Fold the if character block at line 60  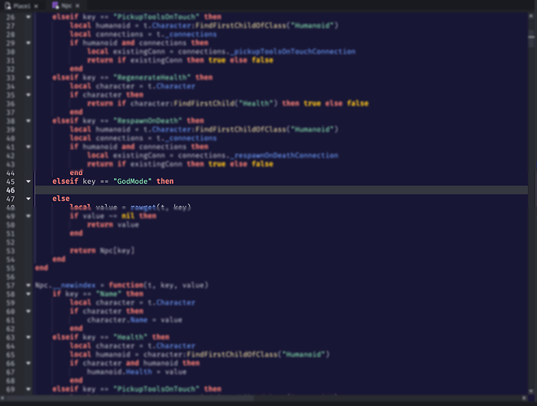tap(29, 312)
